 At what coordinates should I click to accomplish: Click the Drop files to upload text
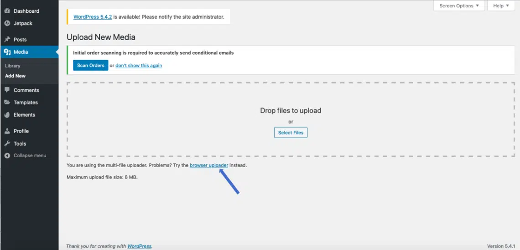291,111
